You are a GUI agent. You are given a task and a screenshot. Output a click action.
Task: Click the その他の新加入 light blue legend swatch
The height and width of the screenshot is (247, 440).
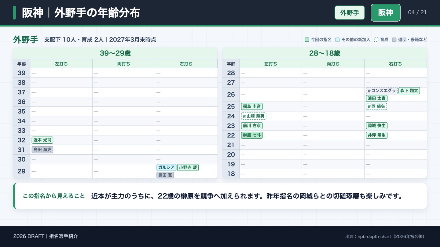click(x=337, y=40)
